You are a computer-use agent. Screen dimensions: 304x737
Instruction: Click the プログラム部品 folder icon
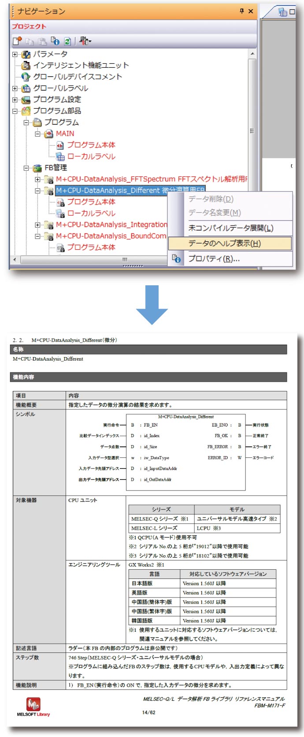click(x=26, y=111)
